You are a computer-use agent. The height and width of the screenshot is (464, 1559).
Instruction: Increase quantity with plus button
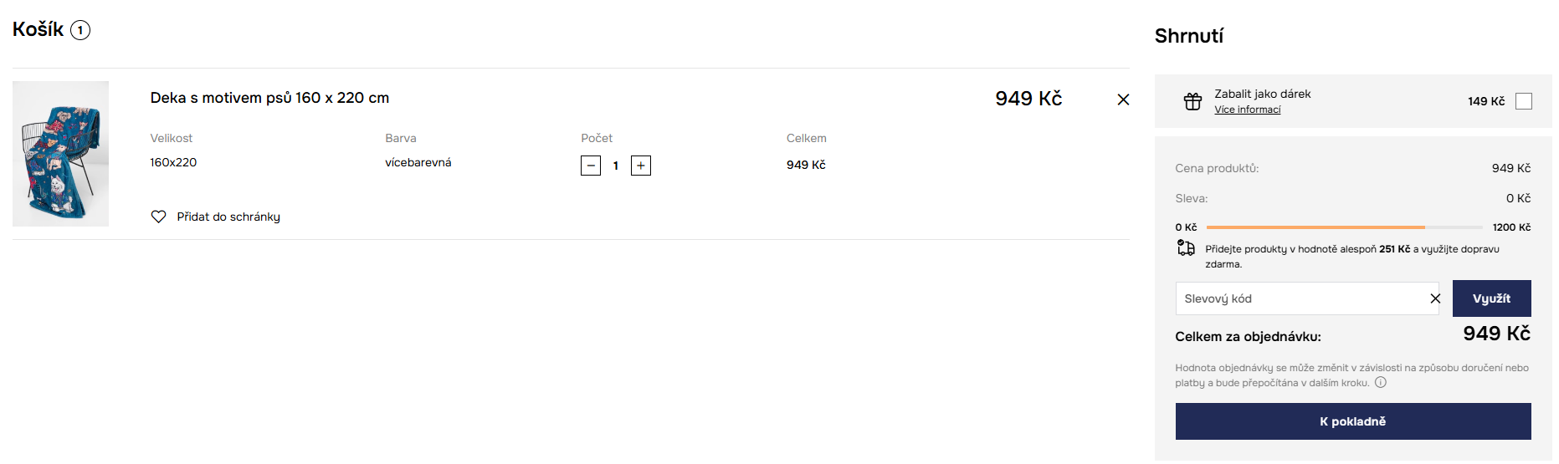coord(641,166)
